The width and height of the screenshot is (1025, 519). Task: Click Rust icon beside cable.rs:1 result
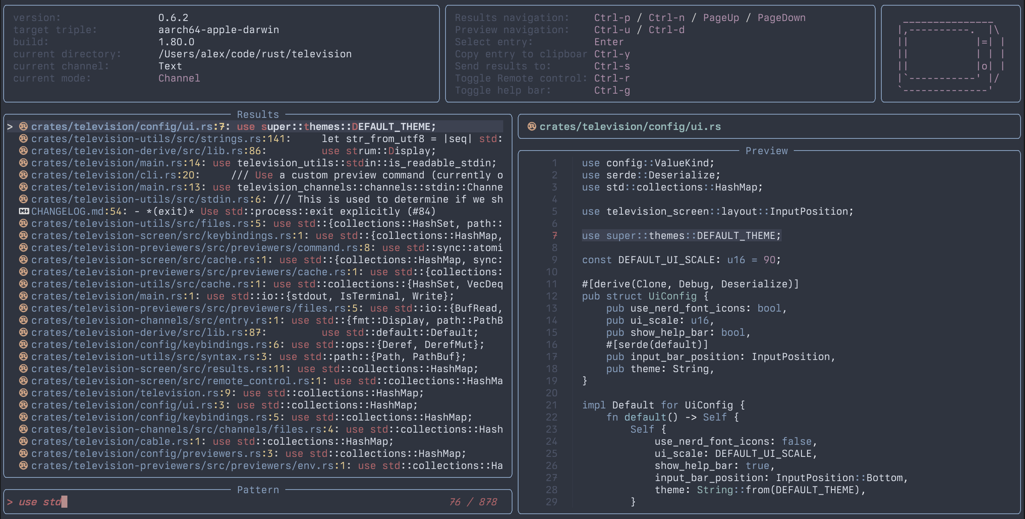click(x=23, y=442)
